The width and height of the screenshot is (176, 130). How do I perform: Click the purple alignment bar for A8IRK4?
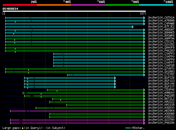pos(77,111)
